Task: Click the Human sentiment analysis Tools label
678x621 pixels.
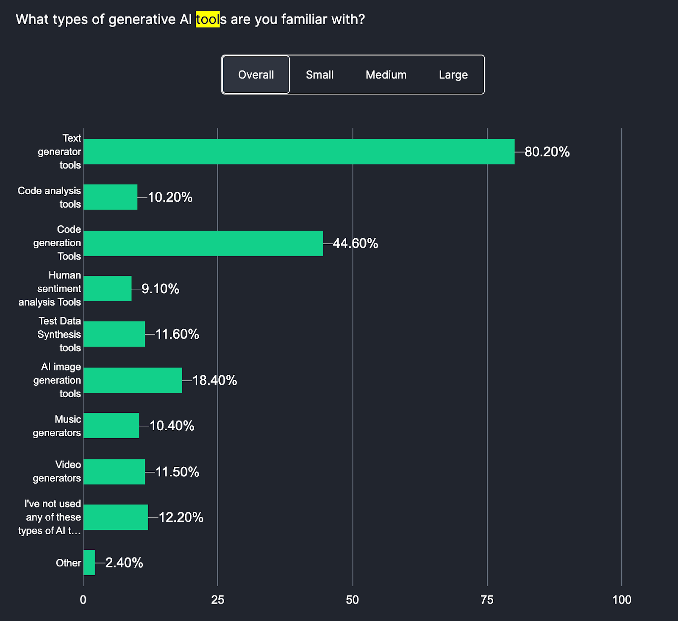Action: (x=49, y=289)
